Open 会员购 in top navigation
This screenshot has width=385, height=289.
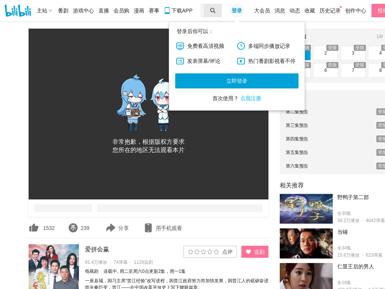[121, 11]
